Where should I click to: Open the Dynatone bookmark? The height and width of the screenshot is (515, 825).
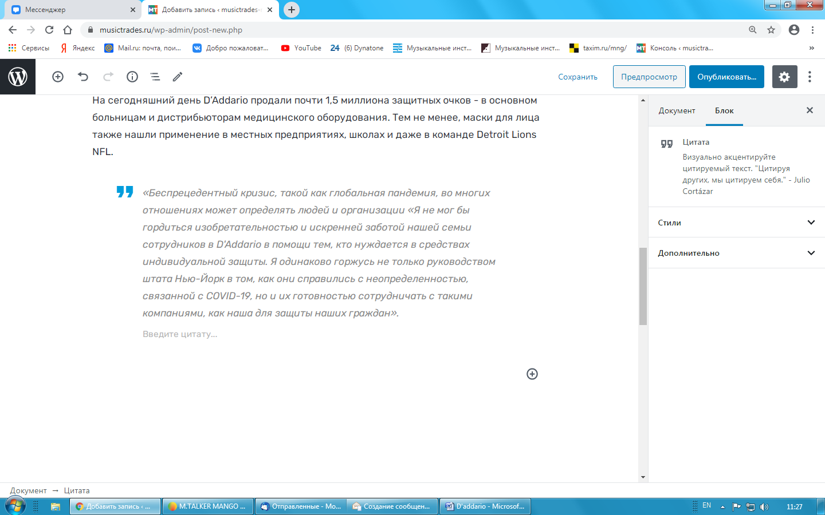pos(357,48)
